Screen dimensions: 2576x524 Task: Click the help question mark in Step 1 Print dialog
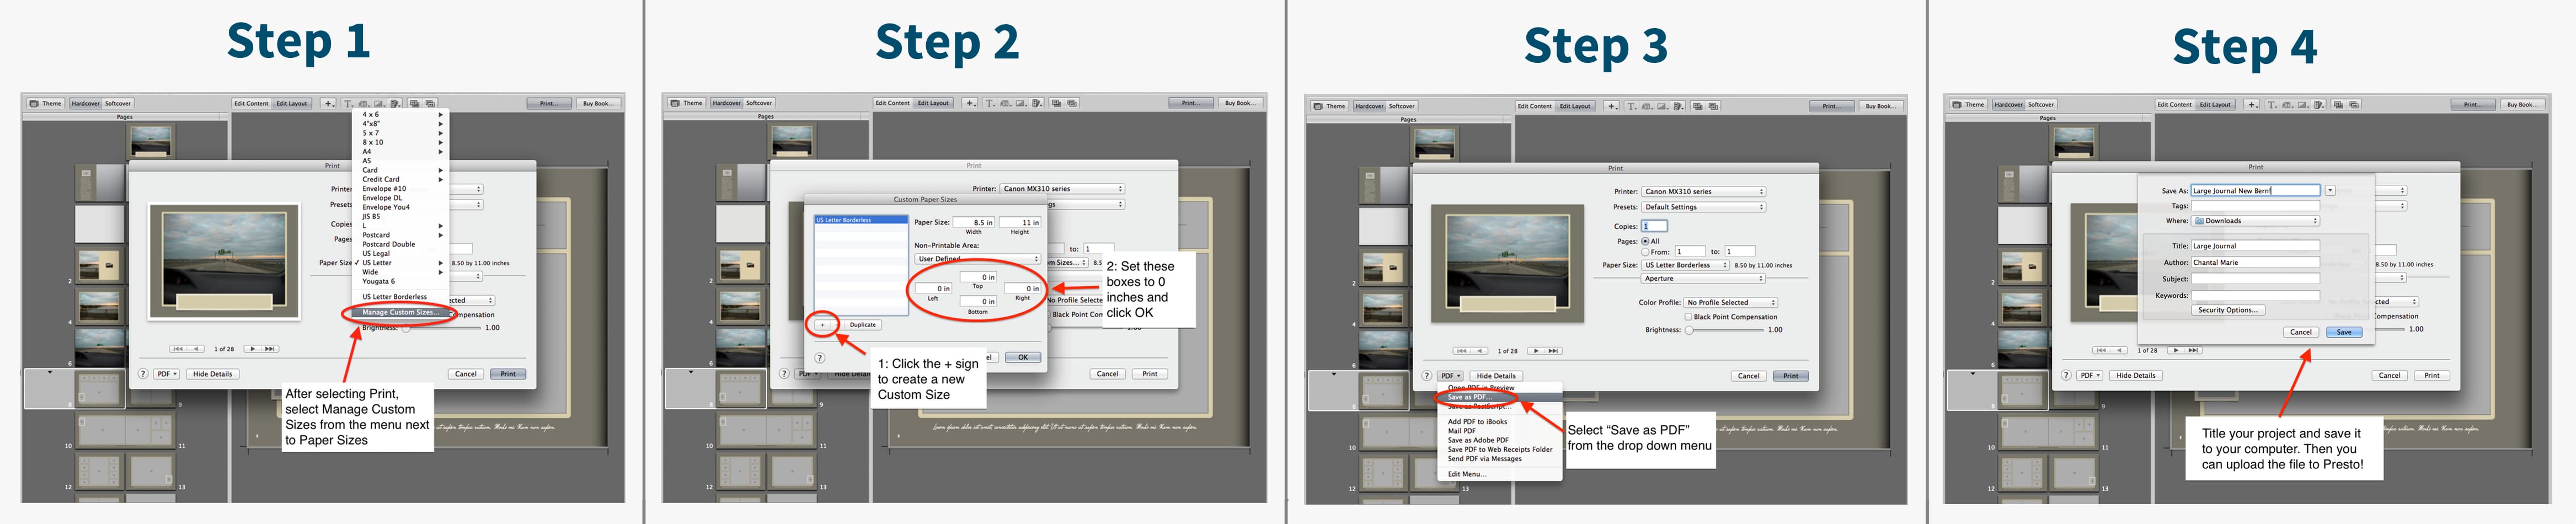tap(143, 374)
